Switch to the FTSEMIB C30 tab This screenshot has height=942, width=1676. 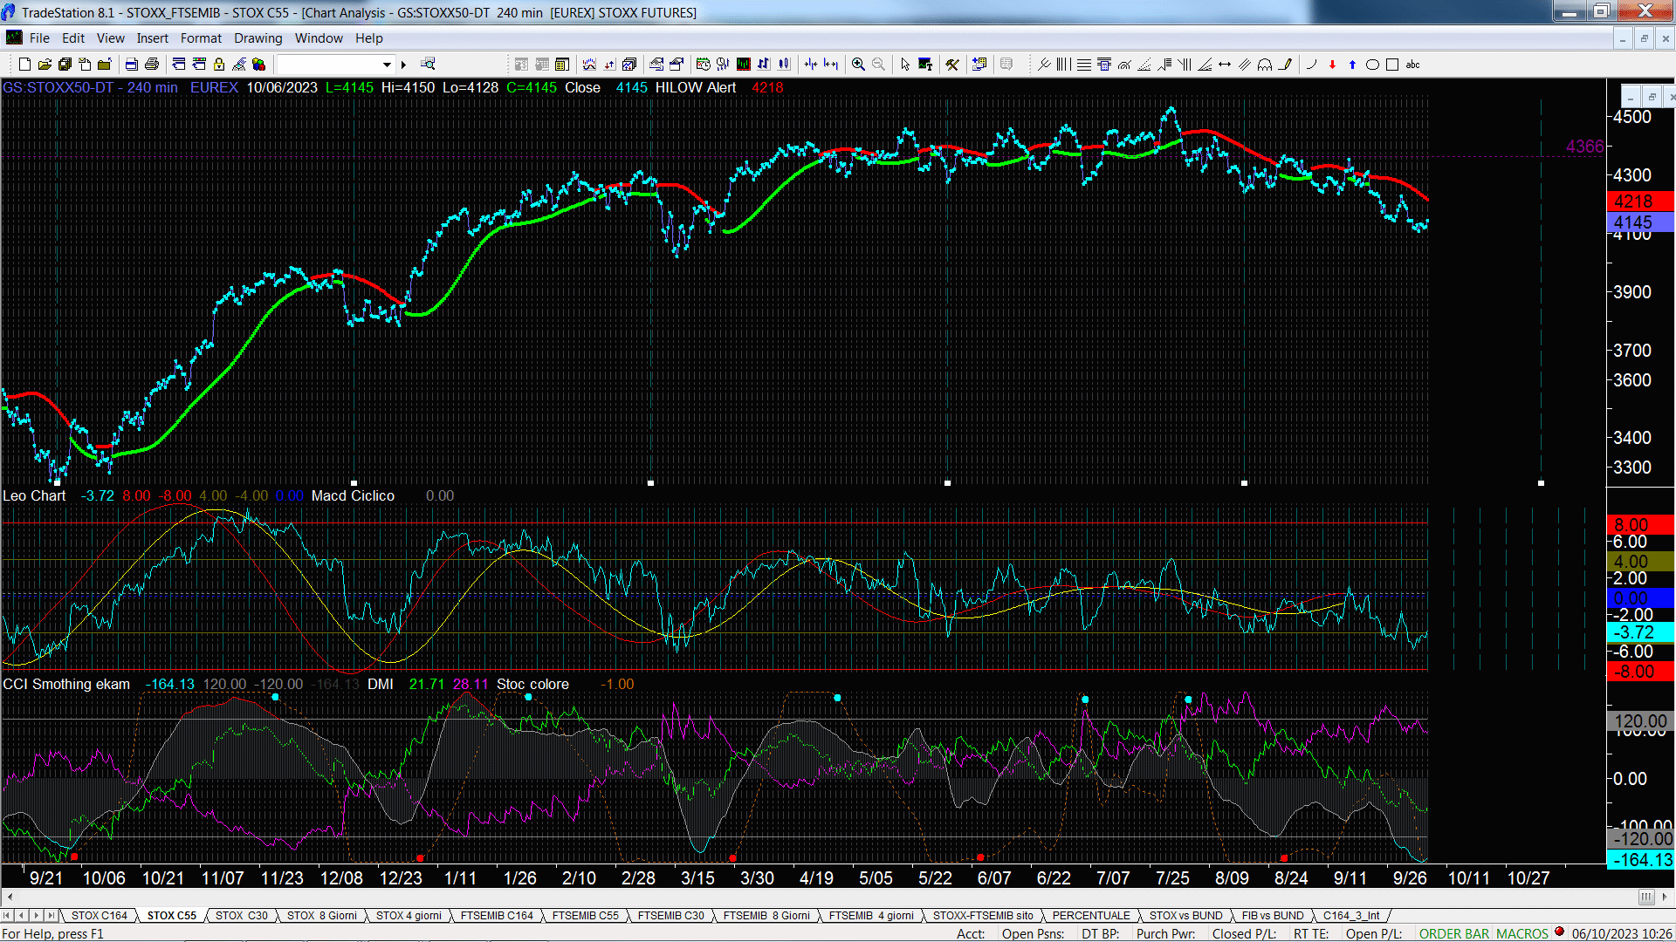click(671, 916)
